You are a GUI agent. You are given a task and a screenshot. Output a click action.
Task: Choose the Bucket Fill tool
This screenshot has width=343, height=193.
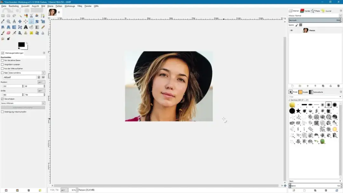tap(31, 27)
